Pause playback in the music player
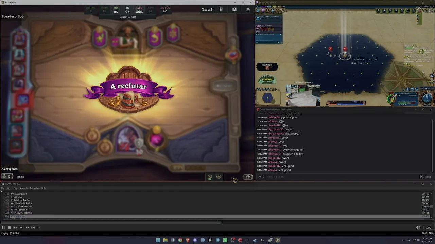Screen dimensions: 435x244 click(x=3, y=228)
